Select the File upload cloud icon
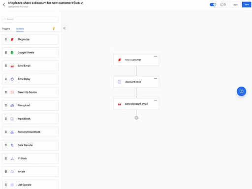This screenshot has height=189, width=252. click(x=12, y=105)
